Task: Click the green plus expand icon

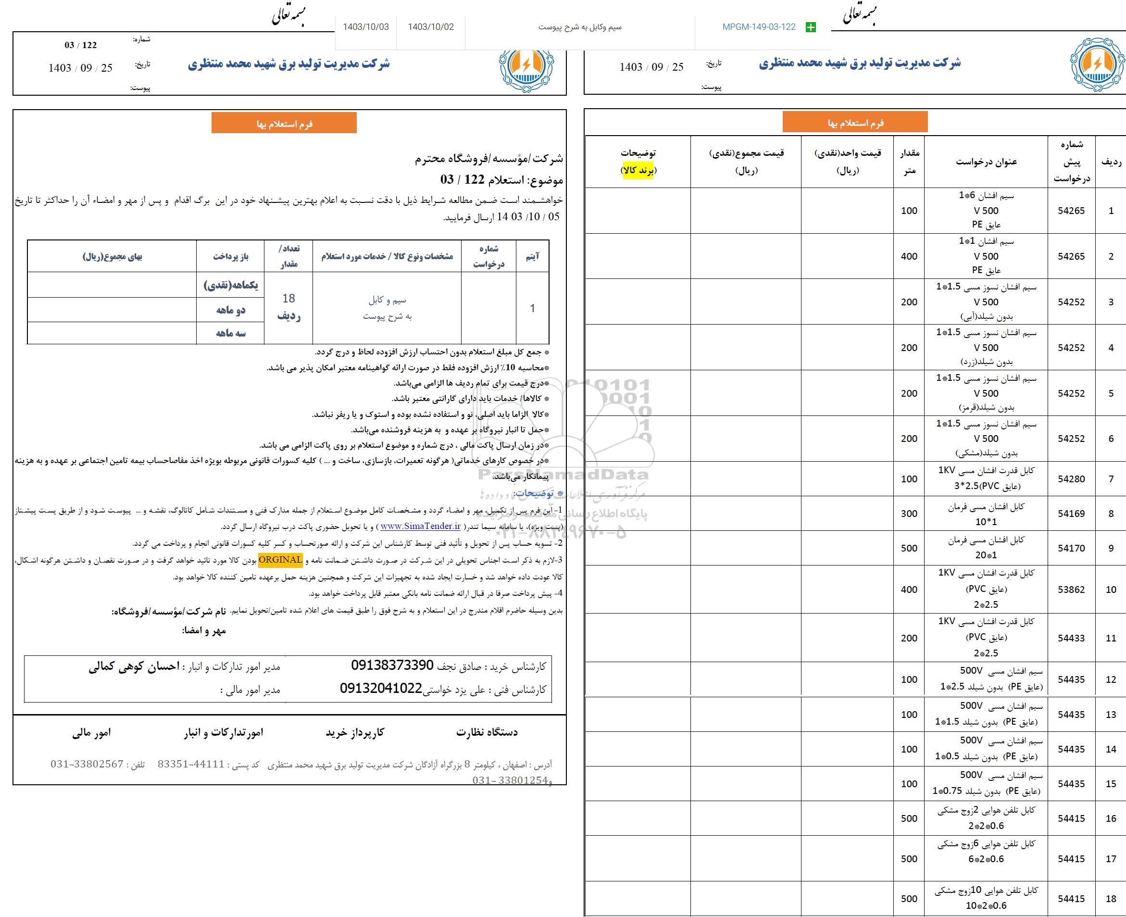Action: [810, 27]
